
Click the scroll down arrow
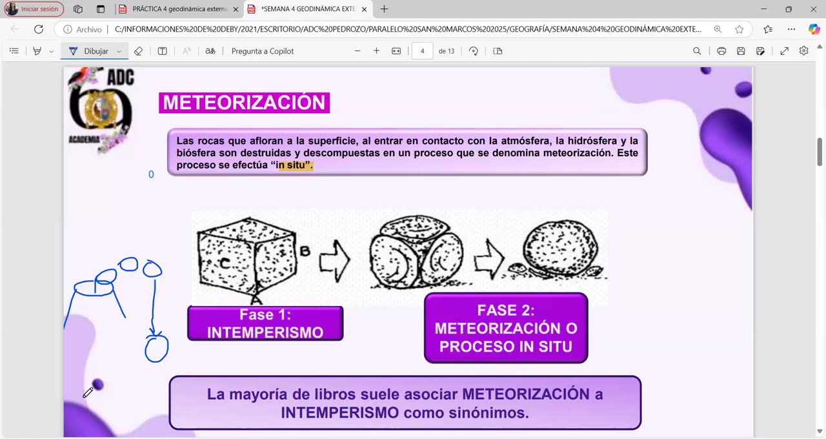[x=820, y=433]
